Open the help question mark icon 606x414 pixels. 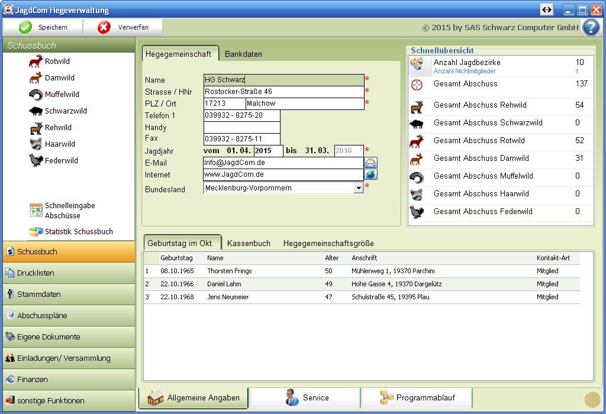coord(591,27)
